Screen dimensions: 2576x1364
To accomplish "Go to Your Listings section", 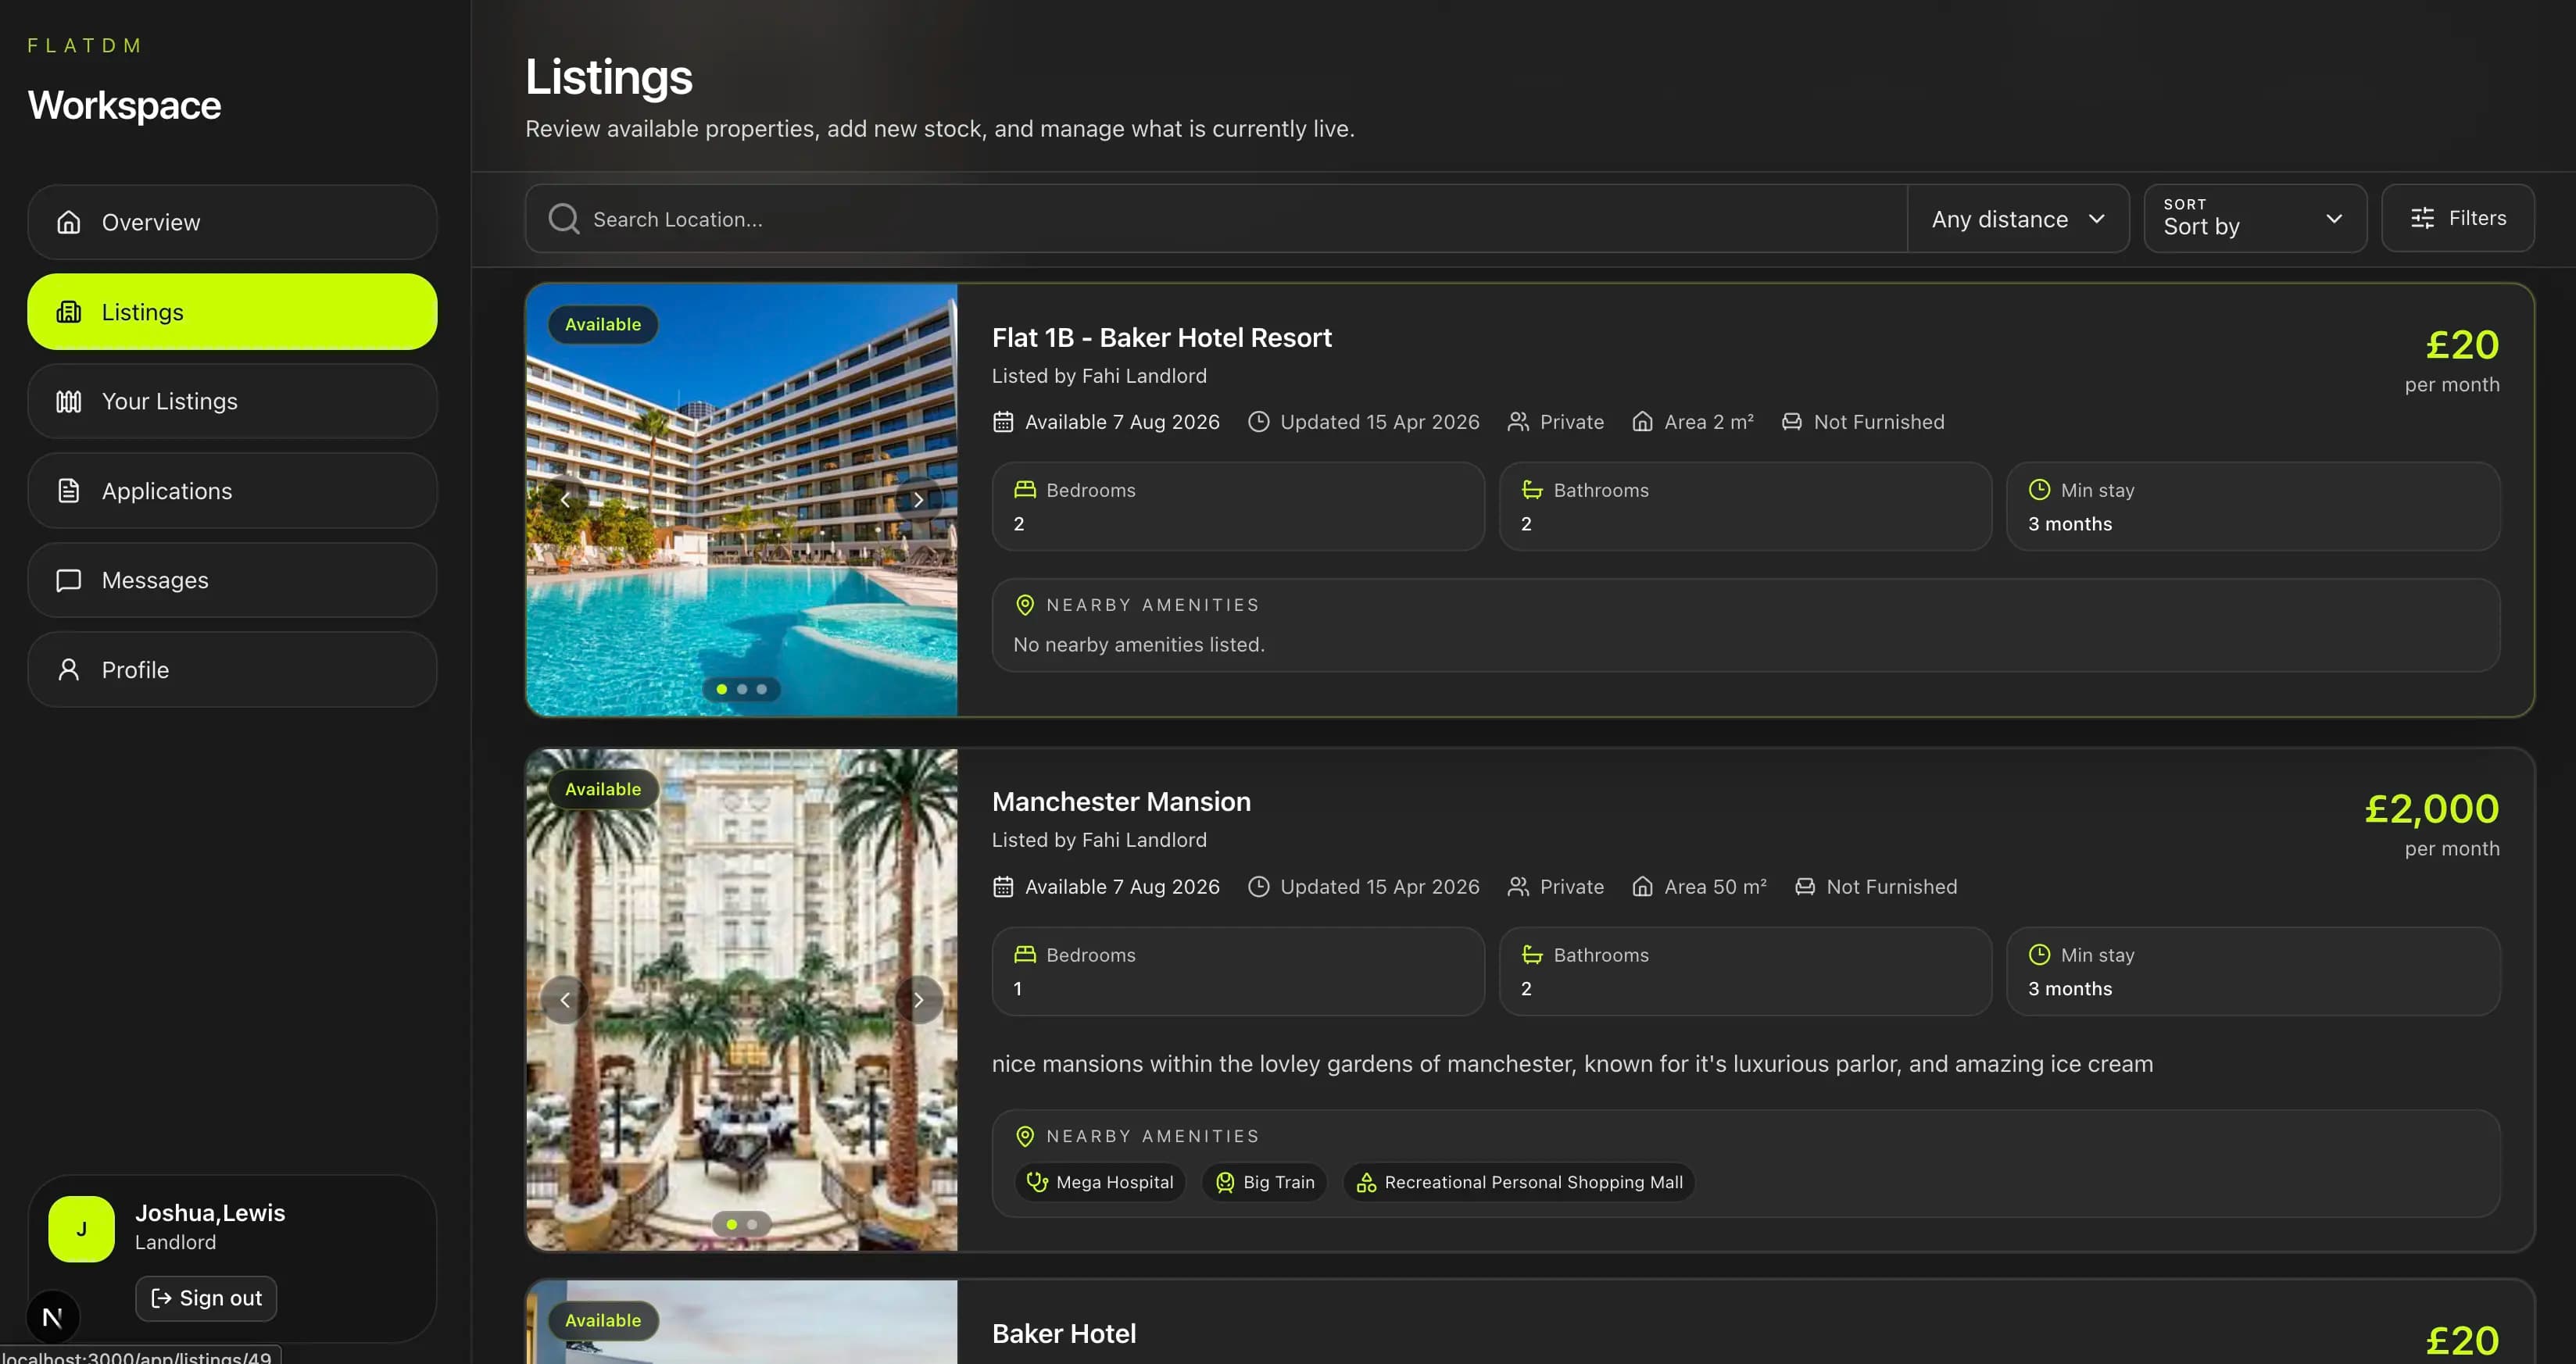I will click(232, 401).
